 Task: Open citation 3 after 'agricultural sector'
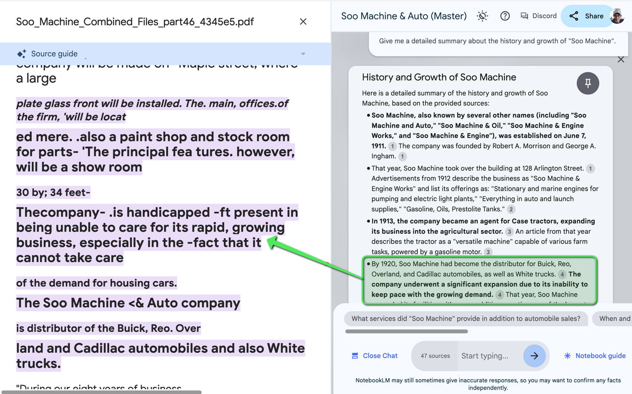point(509,232)
